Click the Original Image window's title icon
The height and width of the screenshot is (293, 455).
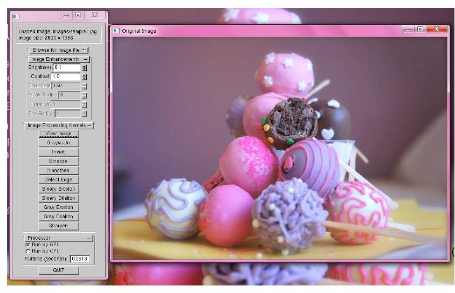pos(116,31)
